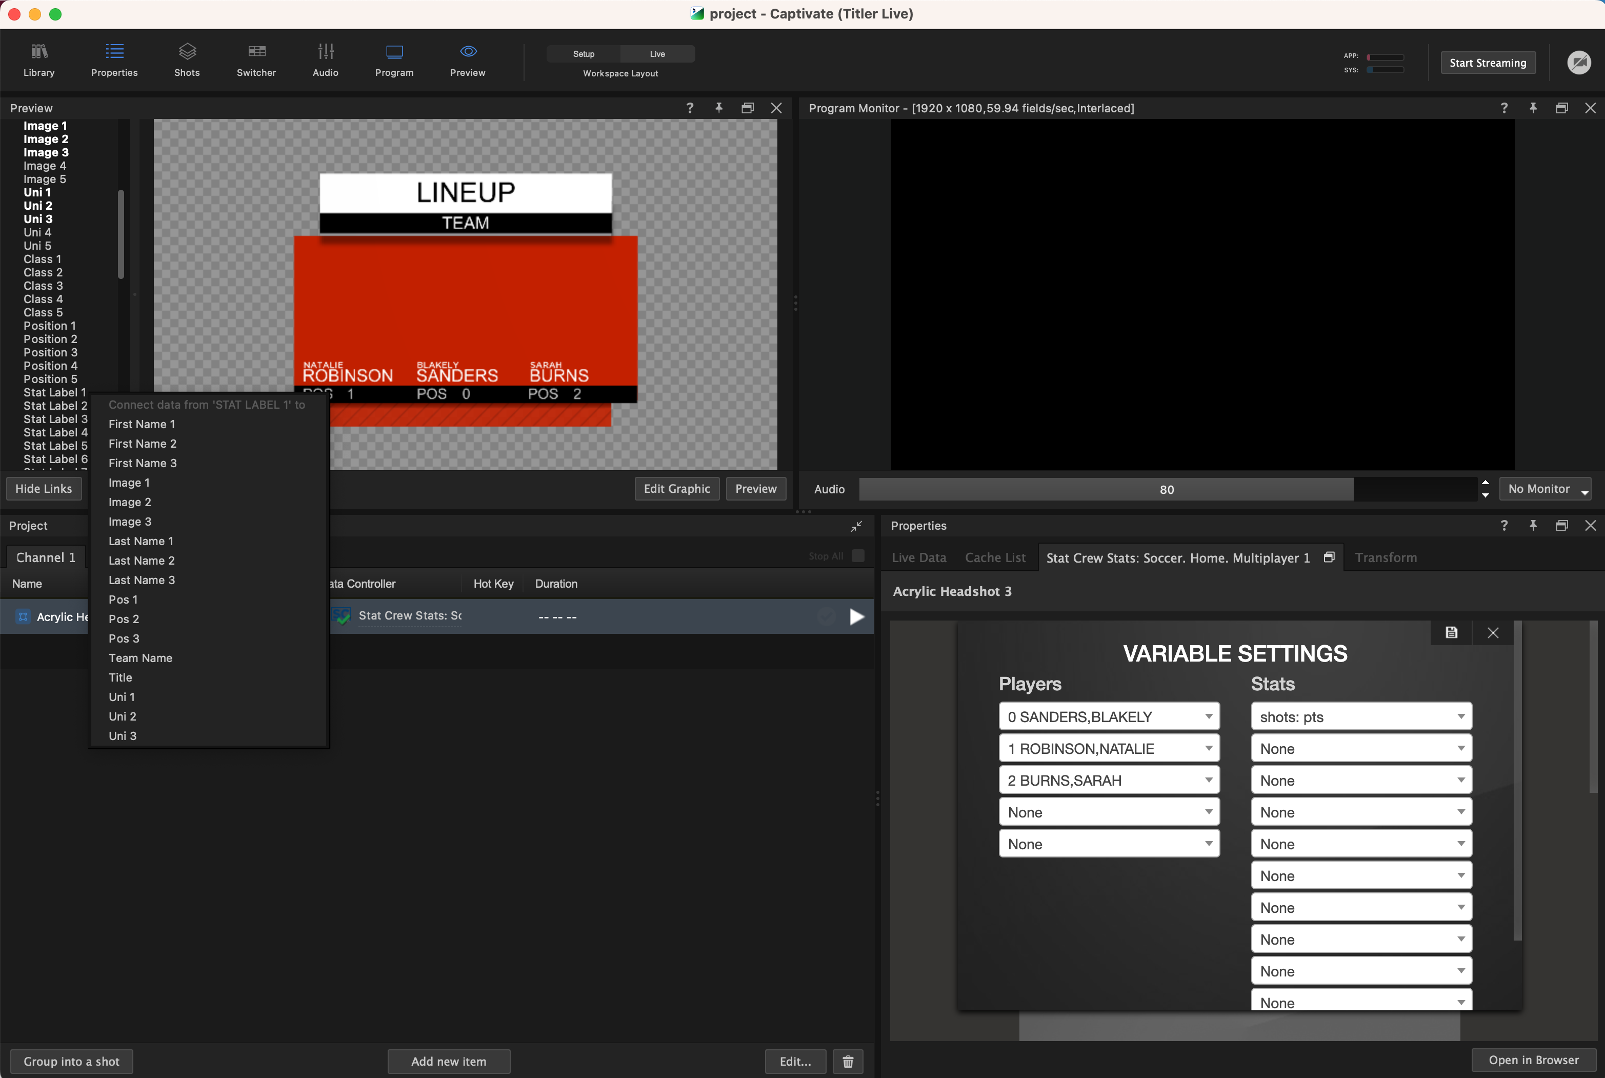This screenshot has width=1605, height=1078.
Task: Choose Last Name 2 in connect menu
Action: click(142, 561)
